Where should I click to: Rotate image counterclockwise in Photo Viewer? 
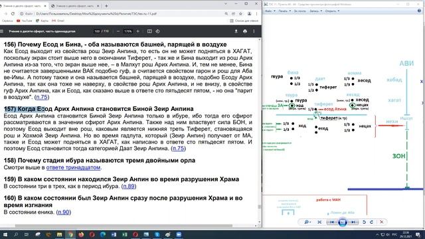coord(364,222)
